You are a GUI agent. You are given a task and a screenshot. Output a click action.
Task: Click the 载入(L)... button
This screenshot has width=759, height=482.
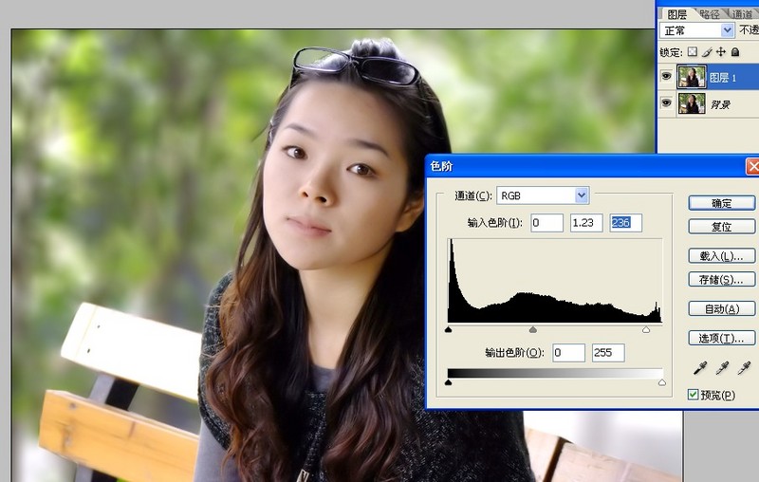[721, 256]
